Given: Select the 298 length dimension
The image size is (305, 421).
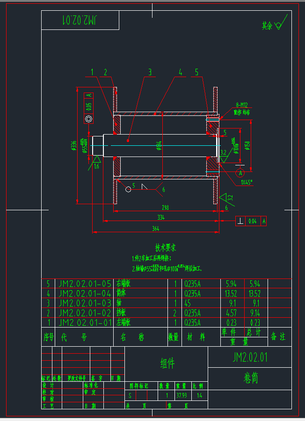Looking at the screenshot, I should [x=165, y=207].
